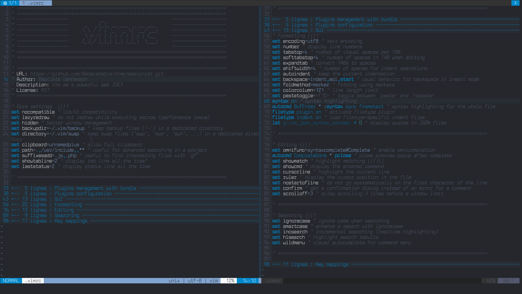Expand the Formatting fold in left pane

[68, 204]
